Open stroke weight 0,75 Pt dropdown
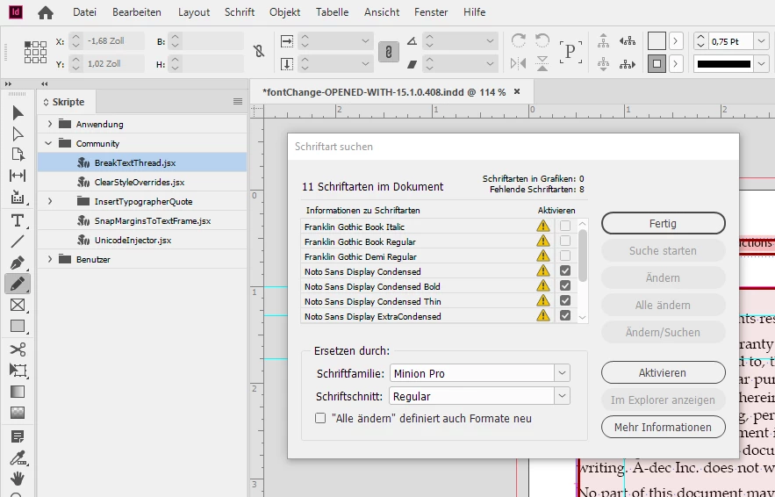 point(762,41)
